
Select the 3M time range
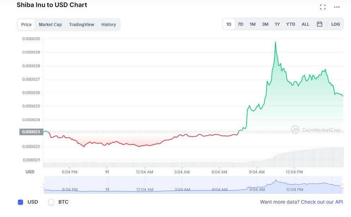(265, 24)
